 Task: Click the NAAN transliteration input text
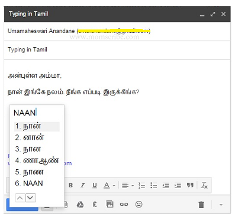point(25,113)
